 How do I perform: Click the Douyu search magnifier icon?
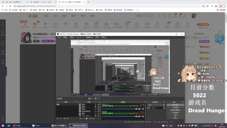click(x=152, y=16)
